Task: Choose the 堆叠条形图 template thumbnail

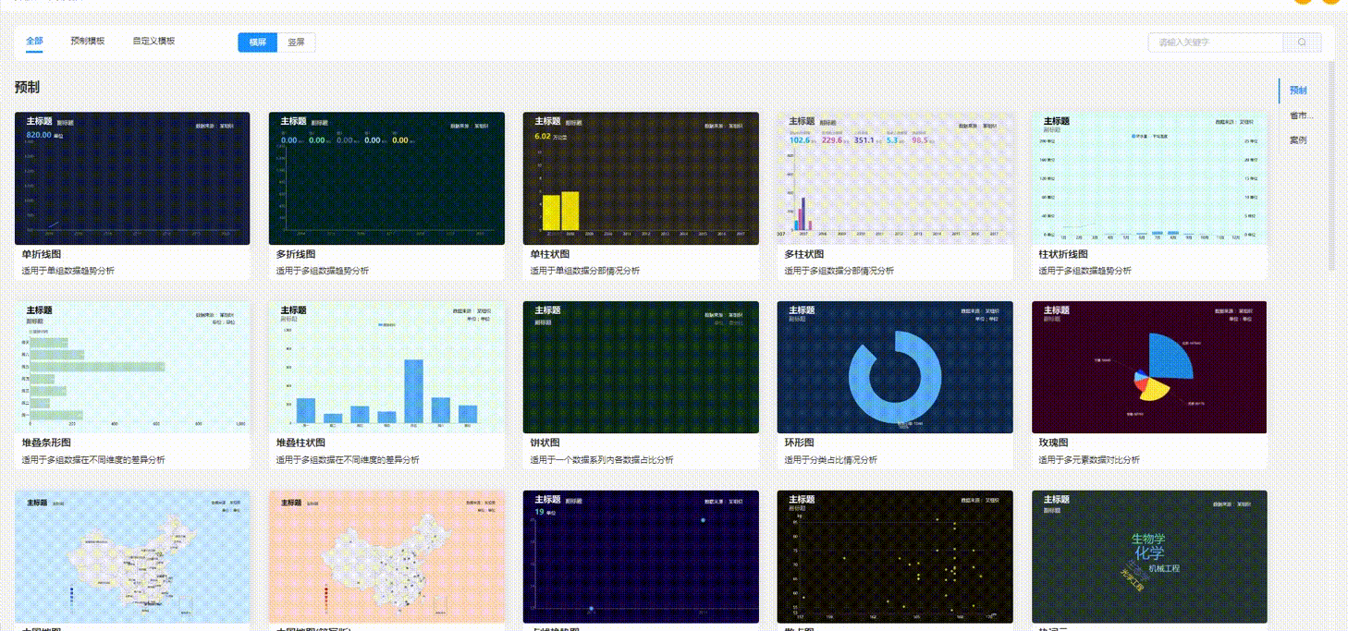Action: coord(132,367)
